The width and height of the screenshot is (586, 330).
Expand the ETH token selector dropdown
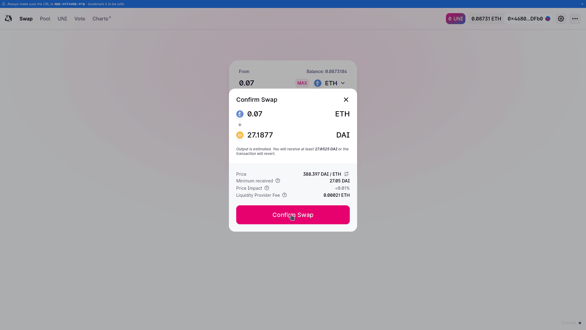coord(330,83)
